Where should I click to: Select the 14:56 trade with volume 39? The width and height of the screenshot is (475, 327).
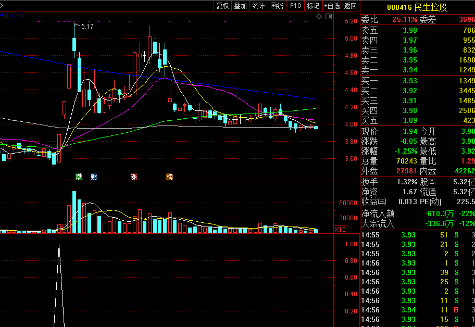pyautogui.click(x=418, y=273)
